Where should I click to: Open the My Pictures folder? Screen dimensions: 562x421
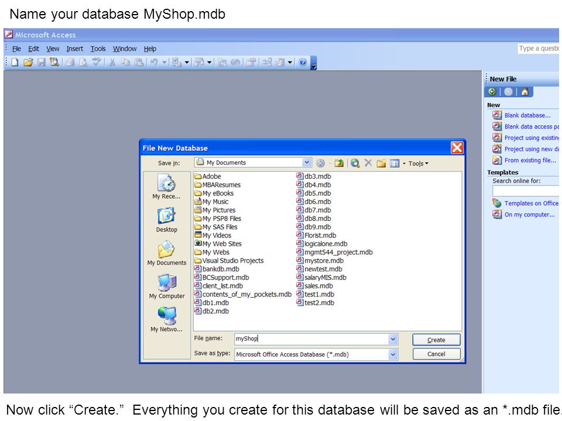coord(215,210)
